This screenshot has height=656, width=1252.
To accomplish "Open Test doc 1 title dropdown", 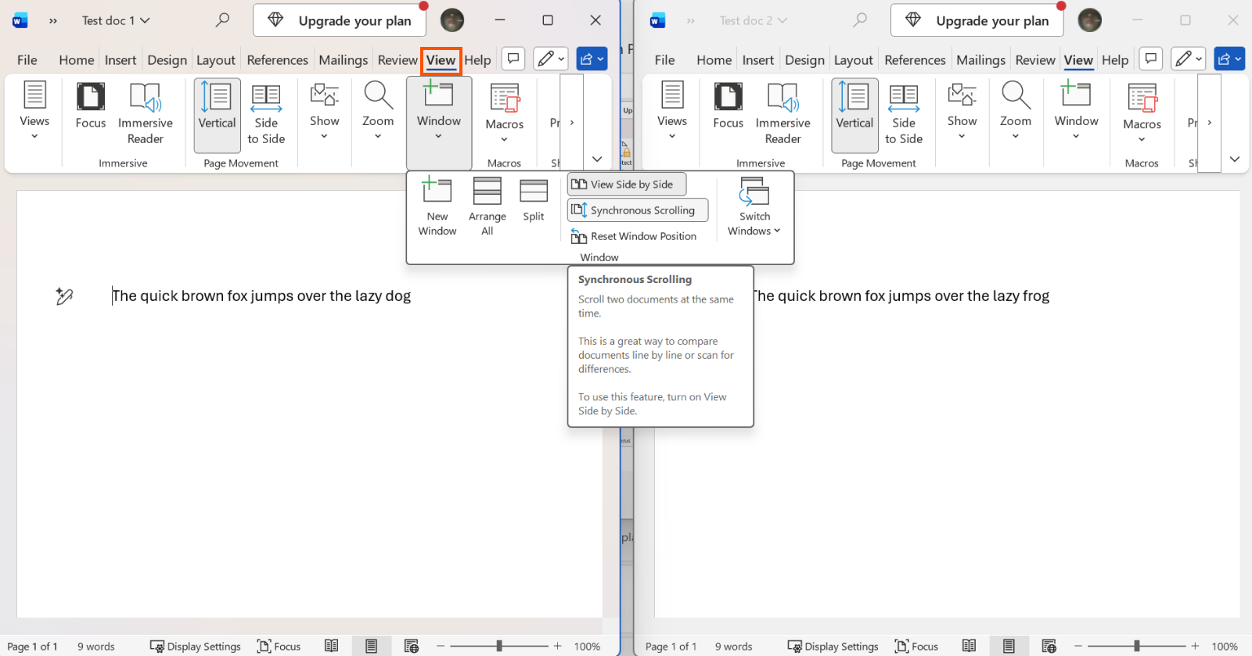I will [116, 20].
